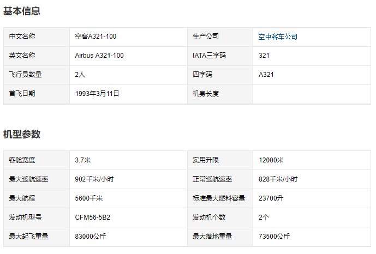This screenshot has height=254, width=376.
Task: Click the 2个 value
Action: click(x=264, y=217)
